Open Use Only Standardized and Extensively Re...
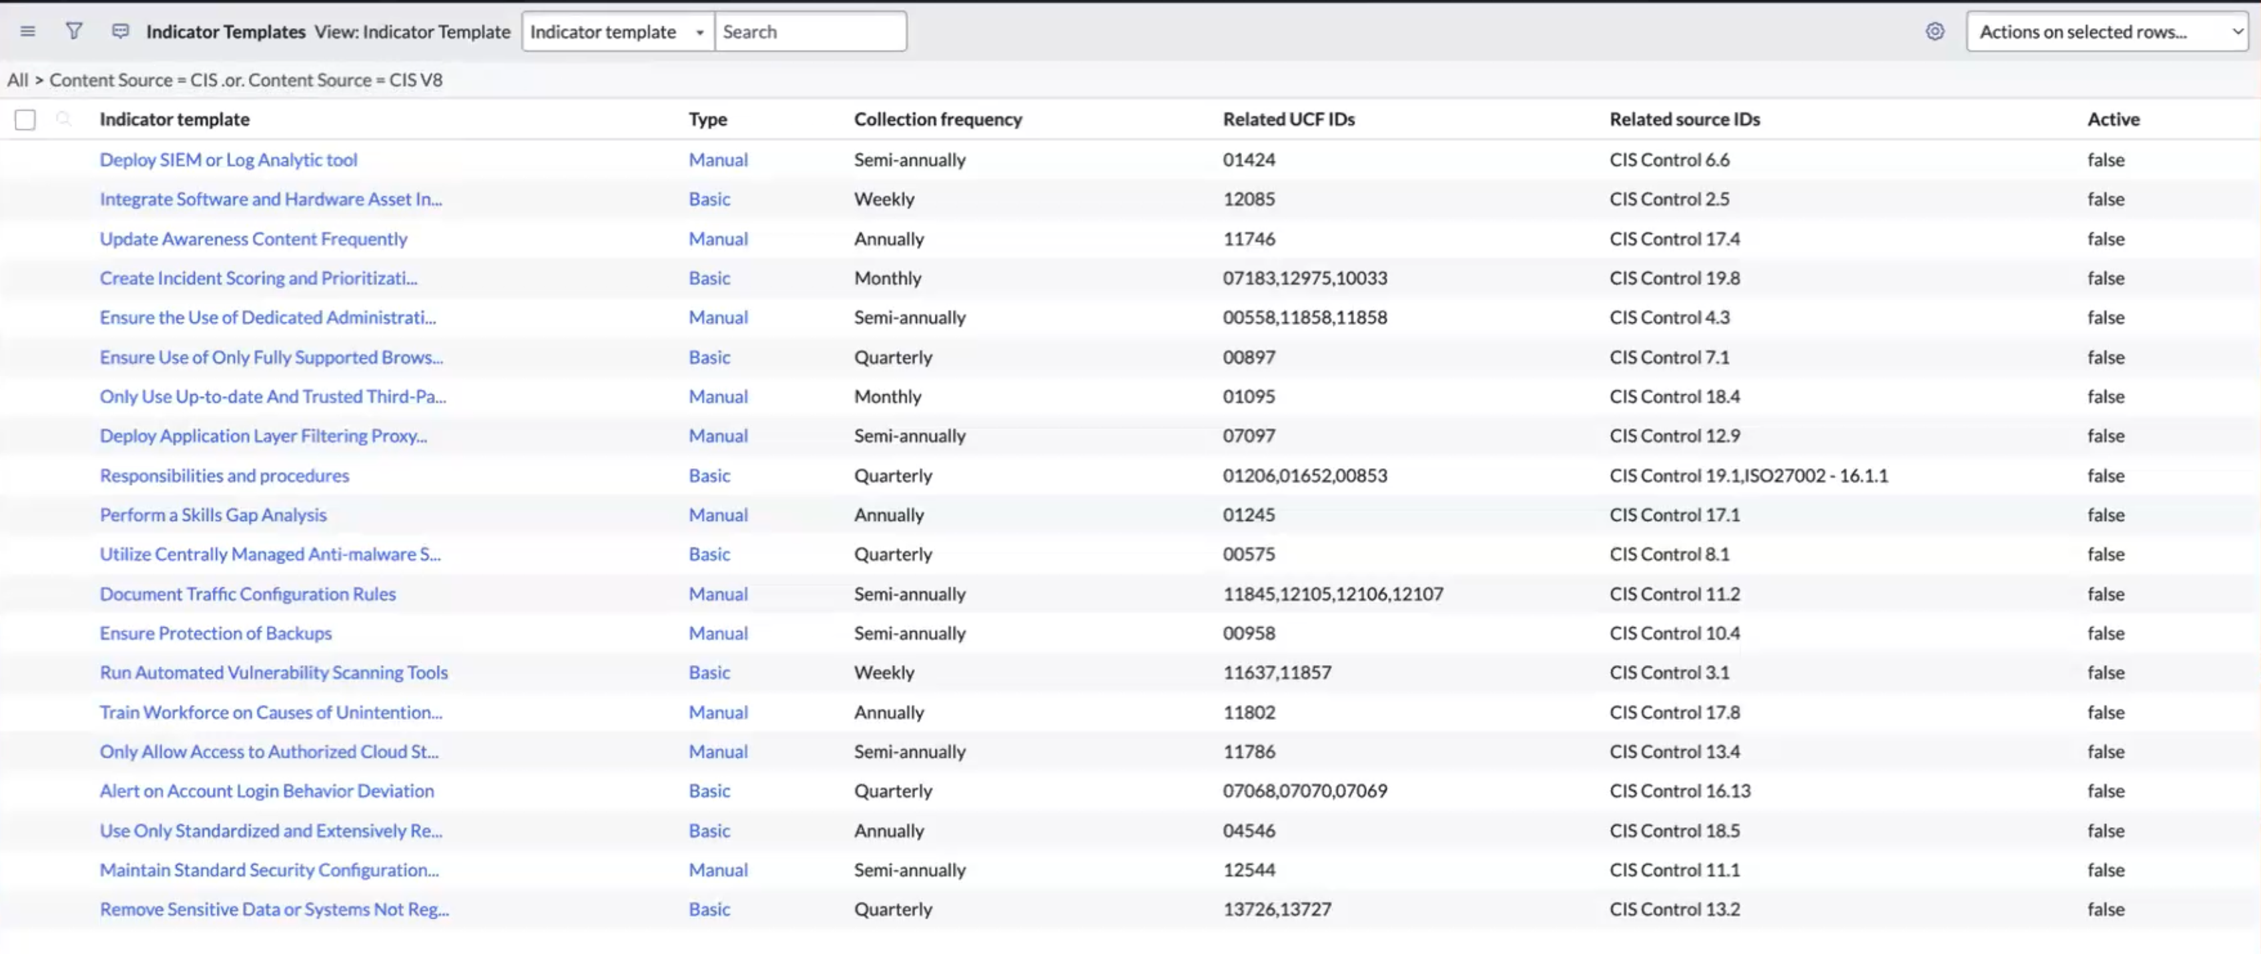The height and width of the screenshot is (954, 2261). 270,831
